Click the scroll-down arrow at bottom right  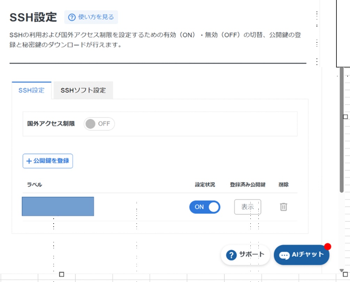point(342,271)
